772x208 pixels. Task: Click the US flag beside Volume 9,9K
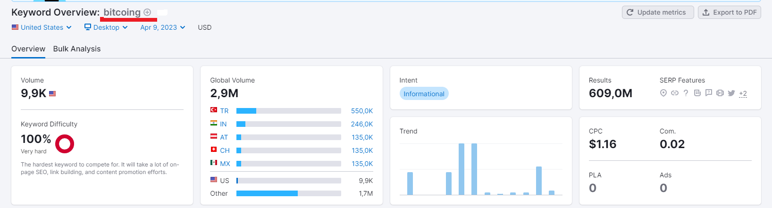tap(52, 93)
